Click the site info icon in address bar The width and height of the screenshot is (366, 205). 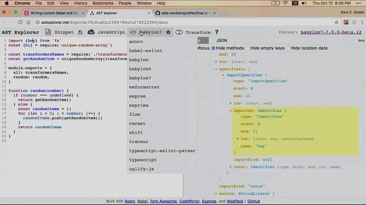(37, 22)
